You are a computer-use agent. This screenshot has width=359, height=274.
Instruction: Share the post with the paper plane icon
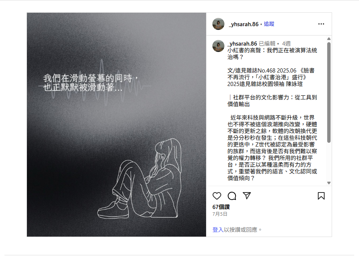coord(247,196)
